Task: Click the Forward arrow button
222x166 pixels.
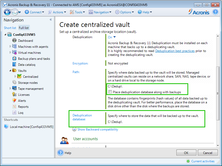Action: (15, 12)
